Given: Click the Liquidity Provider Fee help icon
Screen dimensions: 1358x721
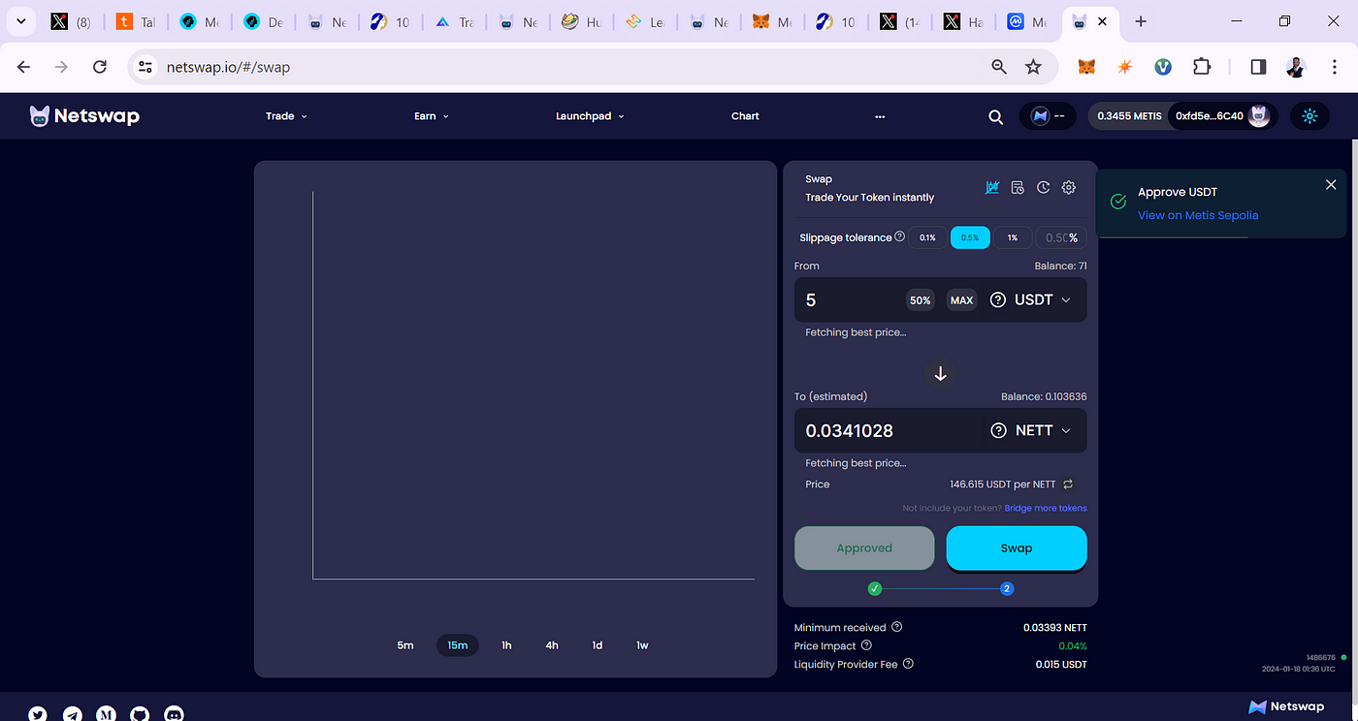Looking at the screenshot, I should 908,664.
